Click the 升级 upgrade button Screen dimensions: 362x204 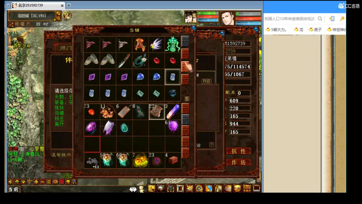click(x=206, y=81)
